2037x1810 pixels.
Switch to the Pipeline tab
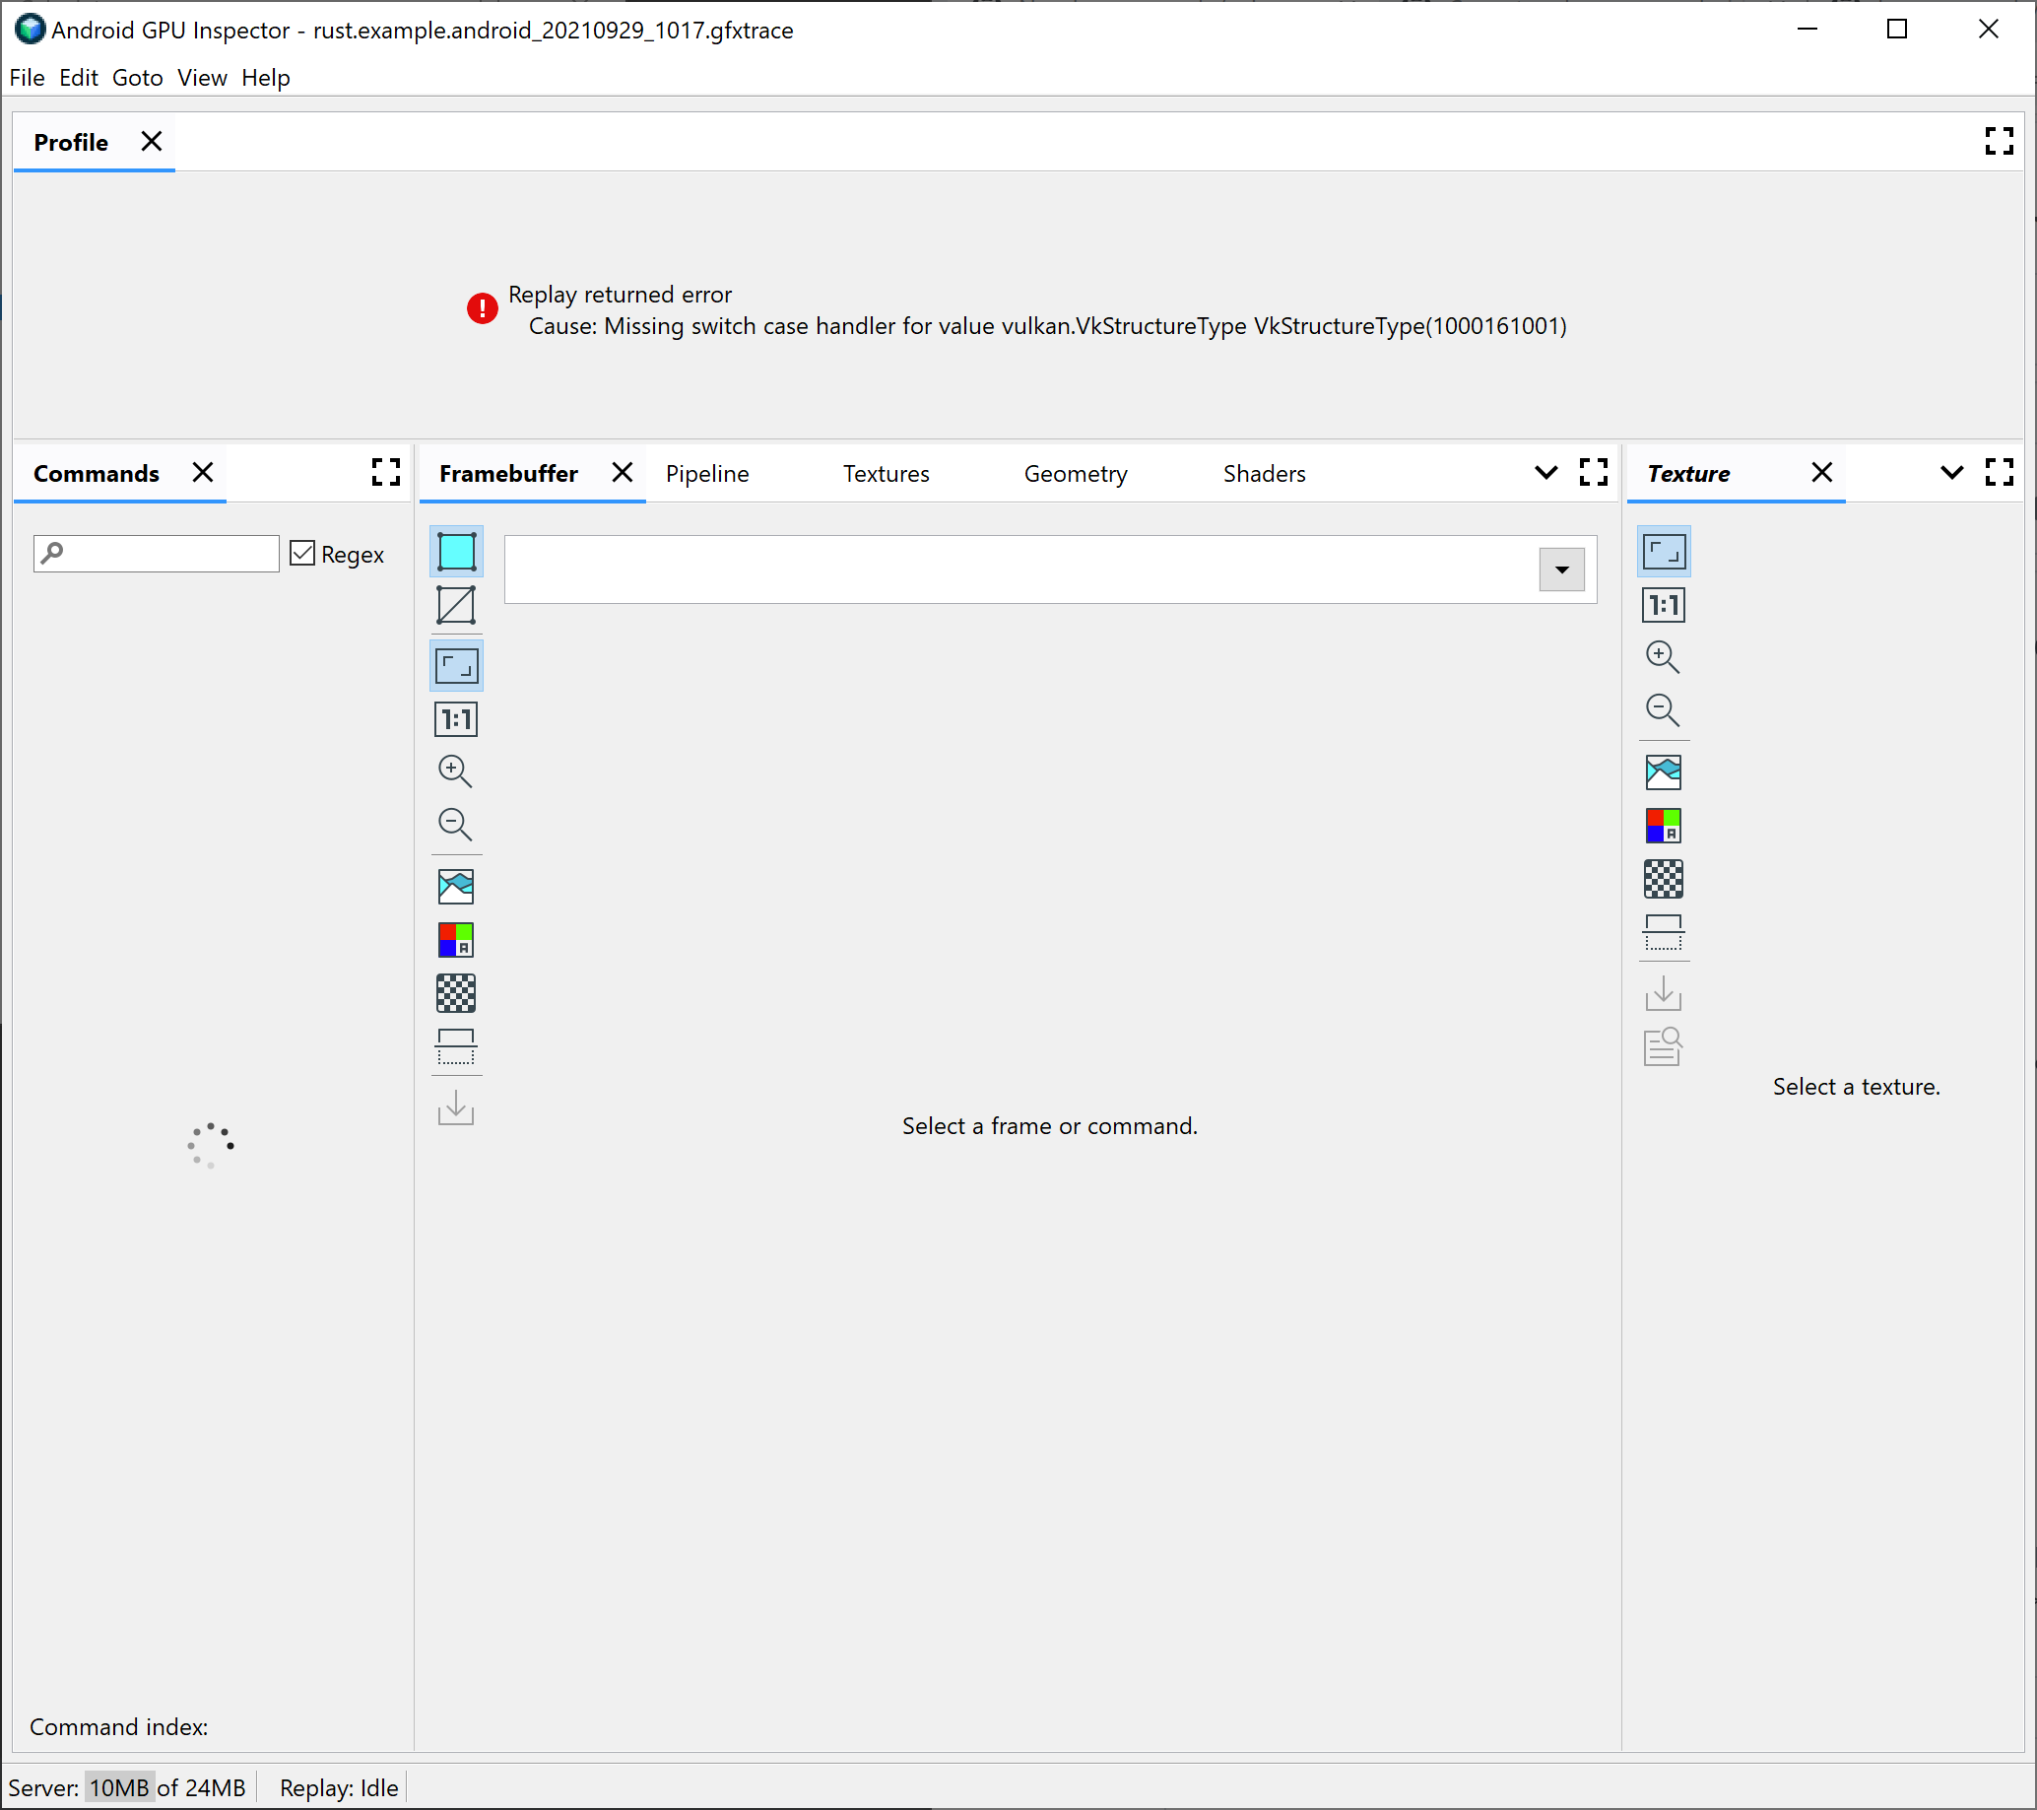pos(706,473)
